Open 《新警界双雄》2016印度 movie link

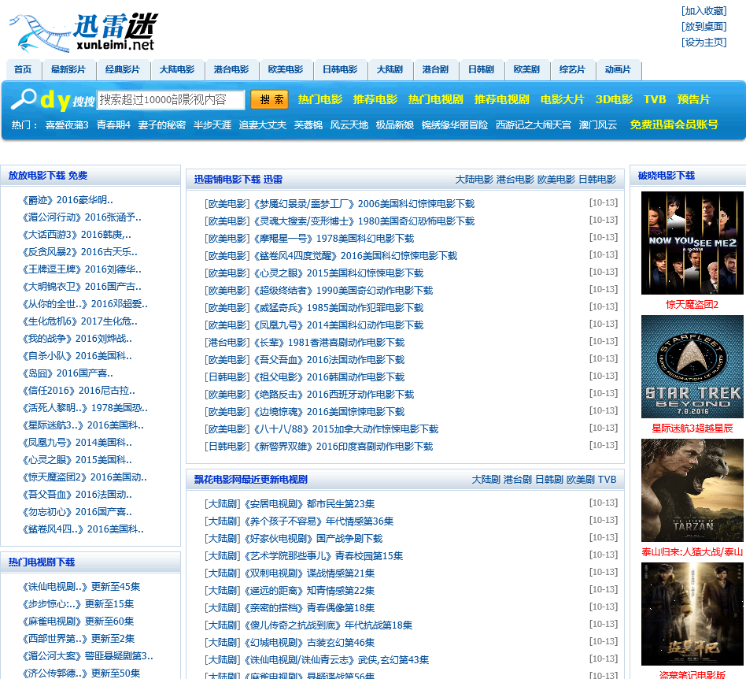click(343, 447)
